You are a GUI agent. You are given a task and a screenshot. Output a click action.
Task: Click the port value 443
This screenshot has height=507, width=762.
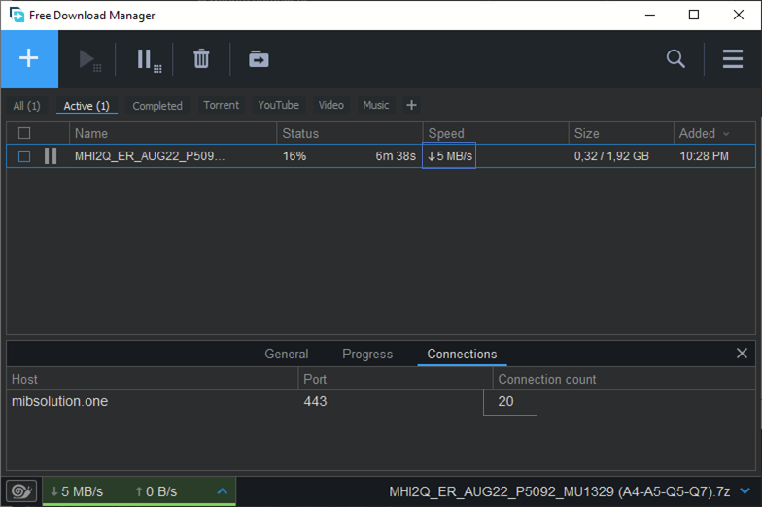click(315, 401)
